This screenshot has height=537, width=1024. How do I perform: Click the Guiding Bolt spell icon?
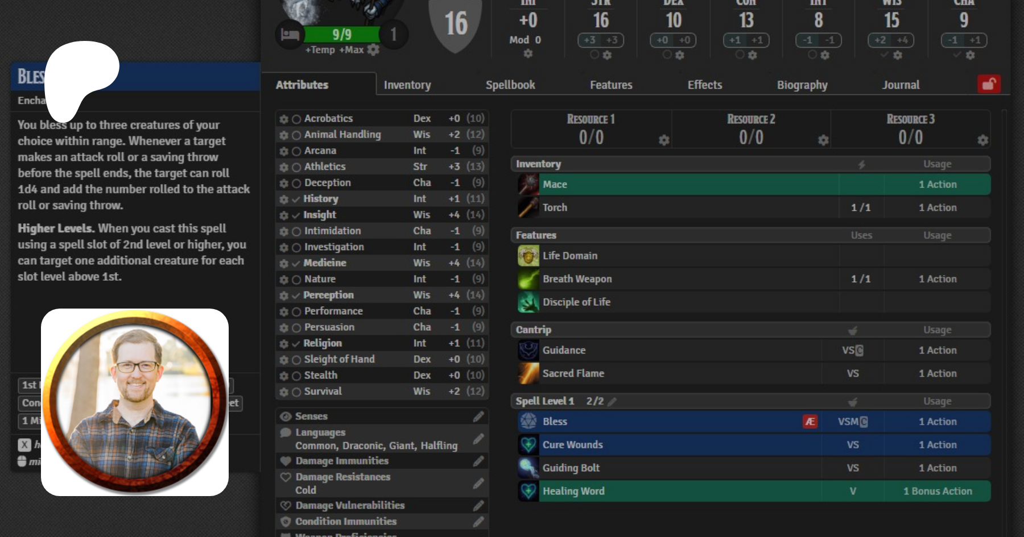click(528, 468)
